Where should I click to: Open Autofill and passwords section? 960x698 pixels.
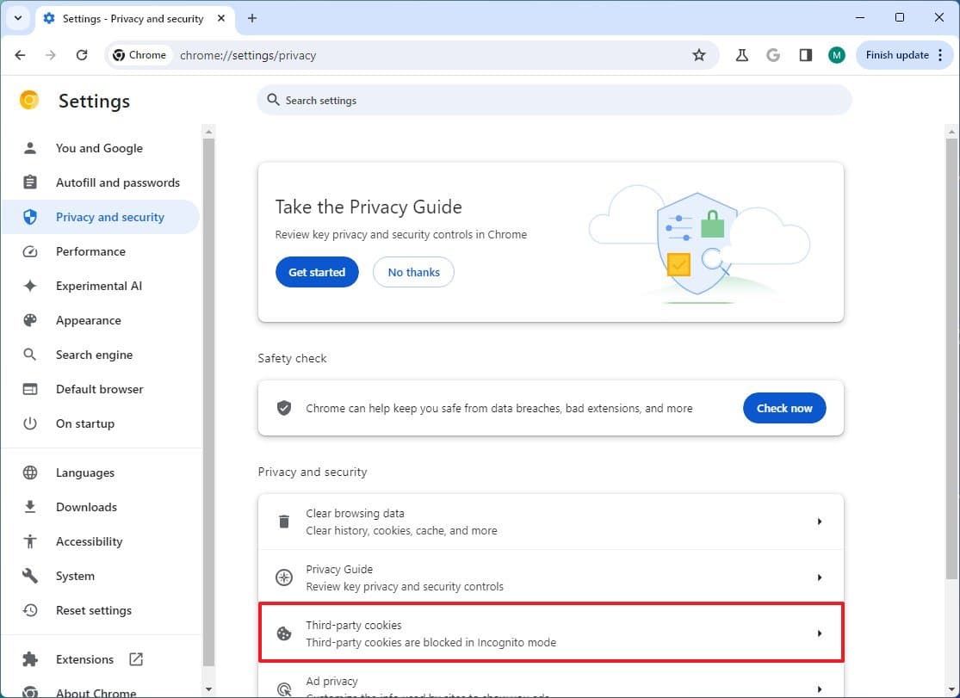(x=117, y=182)
